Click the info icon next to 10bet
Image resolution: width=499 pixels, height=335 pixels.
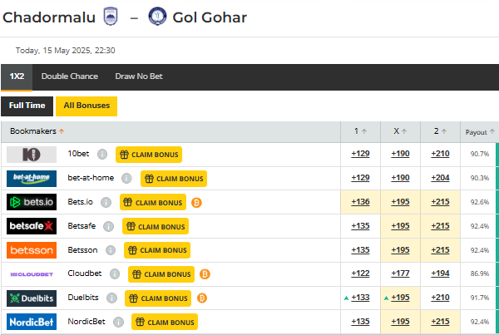pyautogui.click(x=102, y=155)
